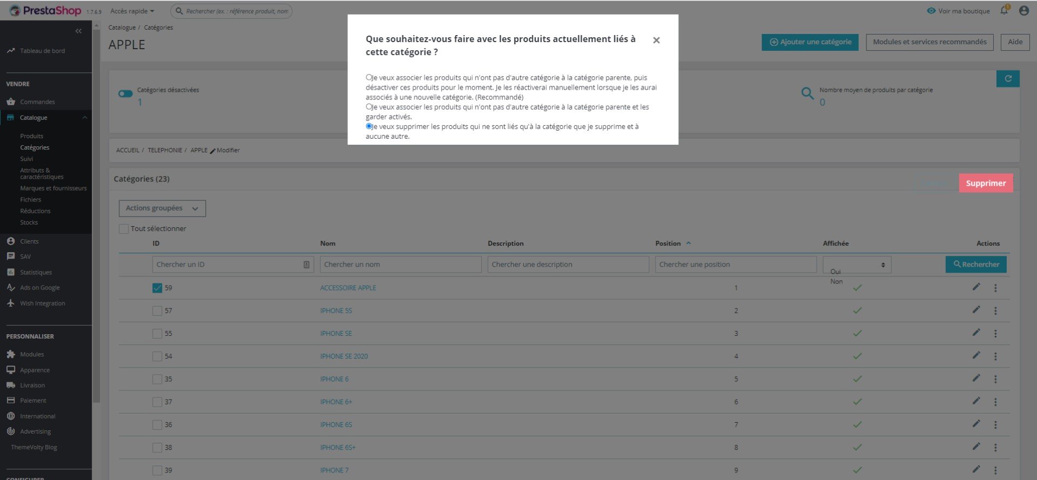Viewport: 1037px width, 480px height.
Task: Click the Chercher un nom field
Action: [400, 265]
